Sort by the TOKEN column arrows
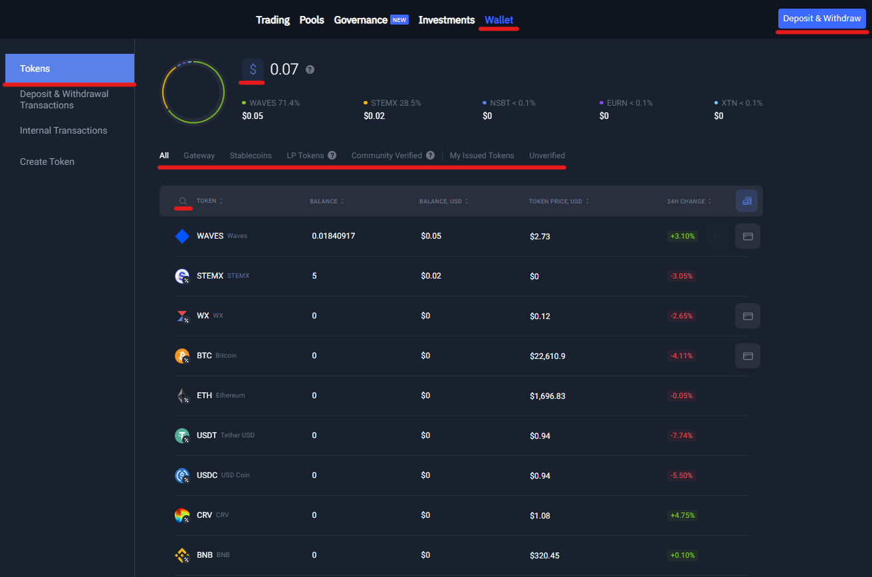The image size is (872, 577). pyautogui.click(x=221, y=201)
